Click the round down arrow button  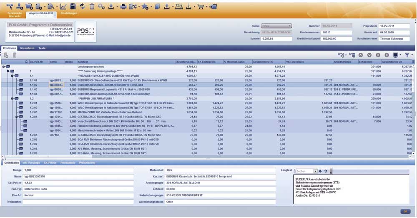pyautogui.click(x=369, y=55)
